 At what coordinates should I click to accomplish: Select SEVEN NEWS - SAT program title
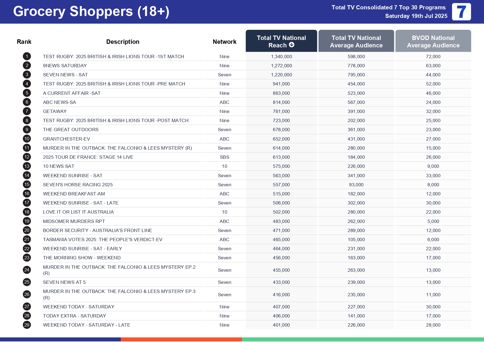click(x=65, y=75)
